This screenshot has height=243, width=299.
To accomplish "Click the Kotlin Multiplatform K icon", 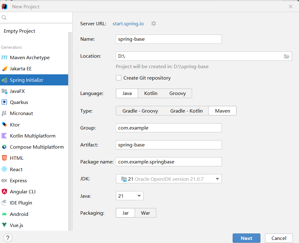I will coord(4,136).
